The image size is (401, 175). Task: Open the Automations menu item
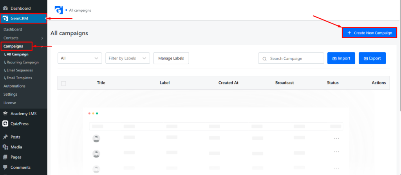(x=14, y=86)
